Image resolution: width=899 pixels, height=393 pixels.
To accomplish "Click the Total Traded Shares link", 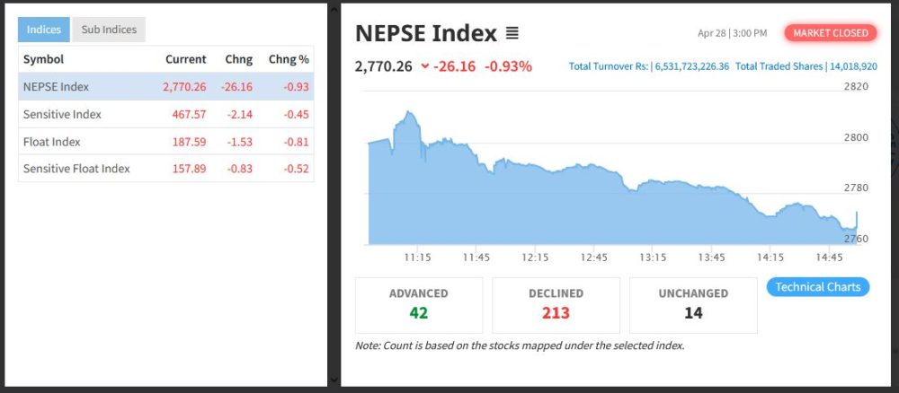I will click(806, 66).
